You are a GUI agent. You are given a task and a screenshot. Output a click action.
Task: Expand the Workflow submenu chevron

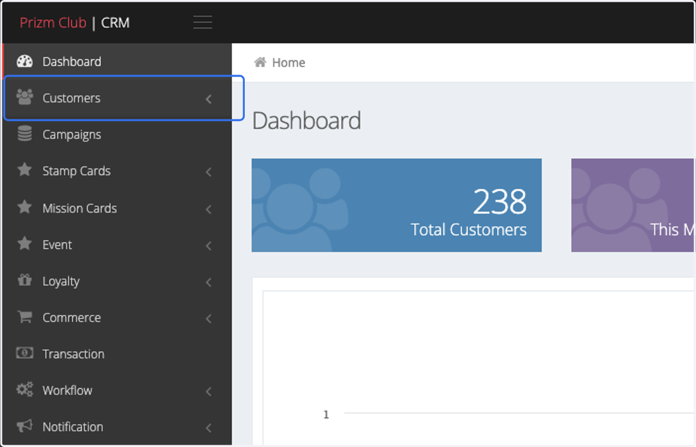coord(209,391)
